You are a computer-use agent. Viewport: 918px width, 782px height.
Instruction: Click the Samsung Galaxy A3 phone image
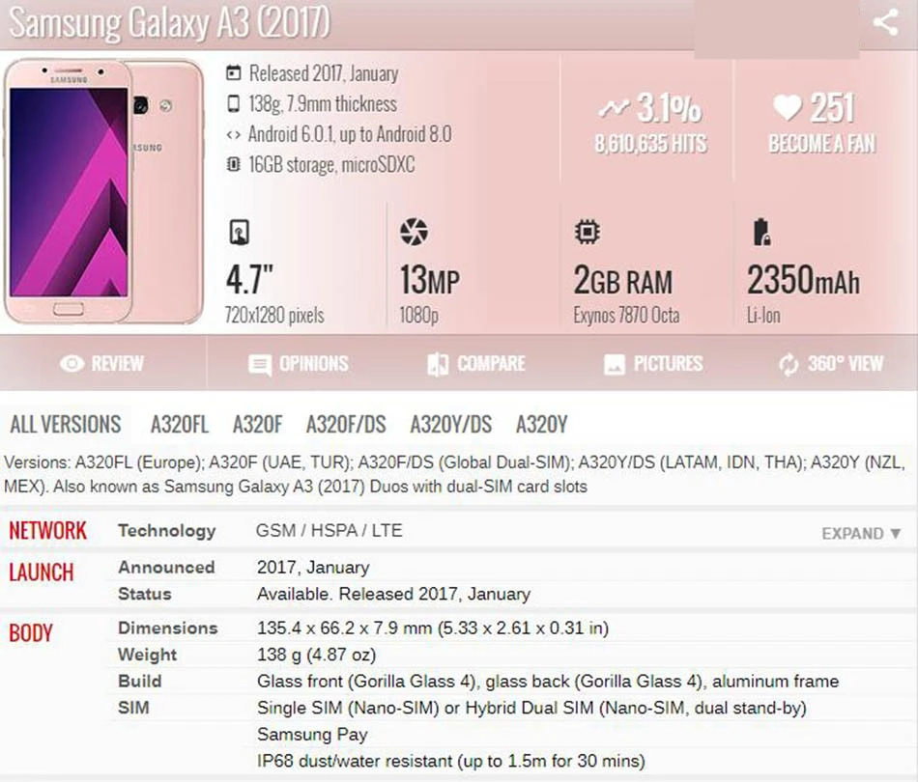tap(104, 191)
